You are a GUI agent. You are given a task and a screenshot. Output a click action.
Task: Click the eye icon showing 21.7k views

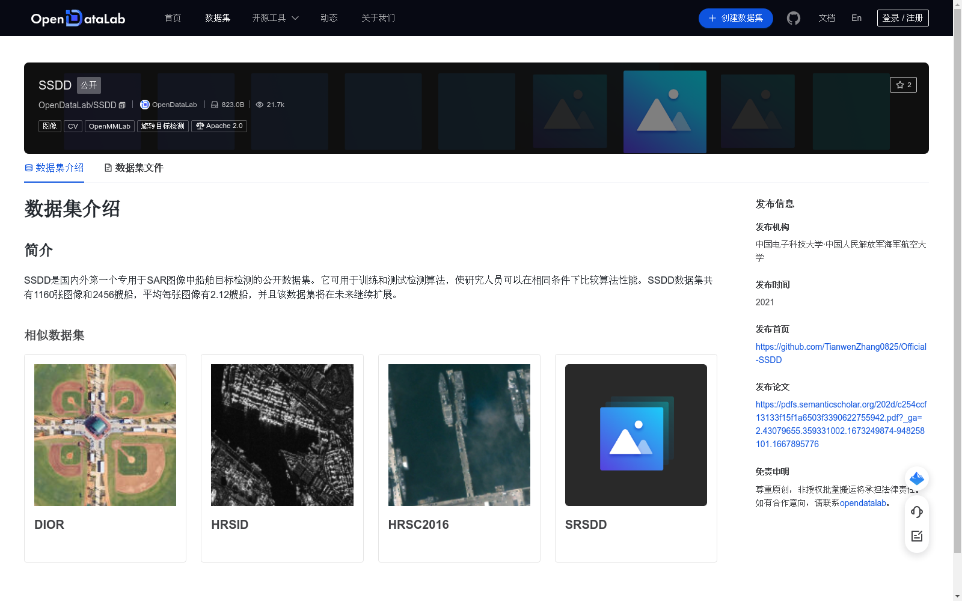(x=259, y=104)
